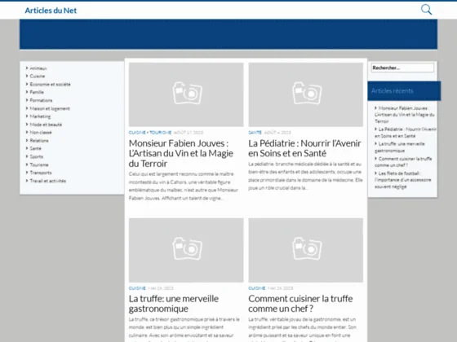This screenshot has width=457, height=342.
Task: Open Travail et activités category
Action: click(48, 181)
